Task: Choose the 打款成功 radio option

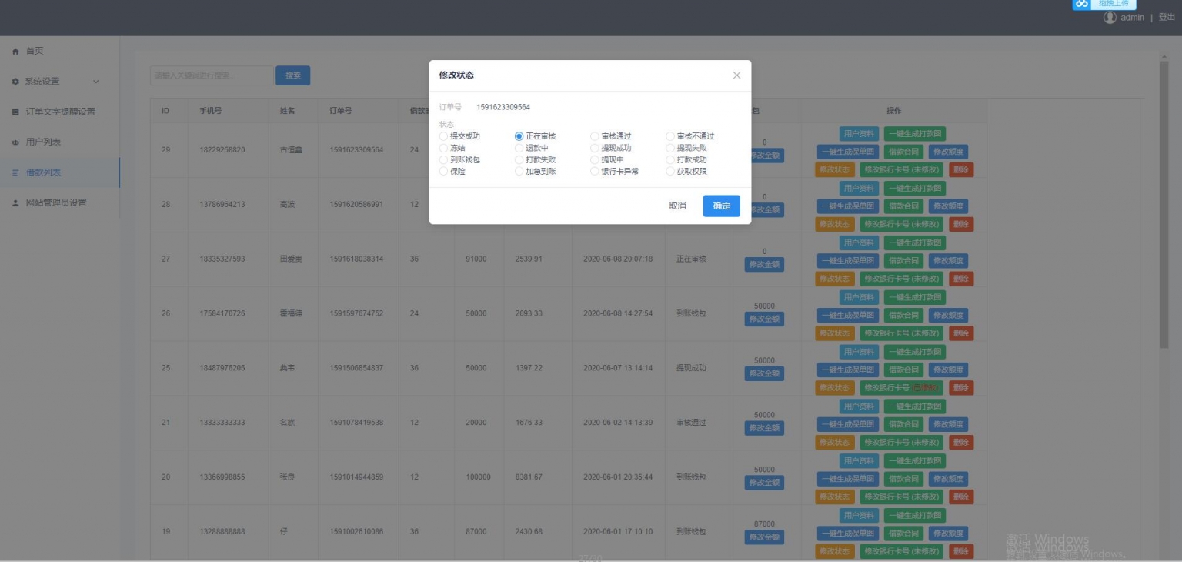Action: point(670,160)
